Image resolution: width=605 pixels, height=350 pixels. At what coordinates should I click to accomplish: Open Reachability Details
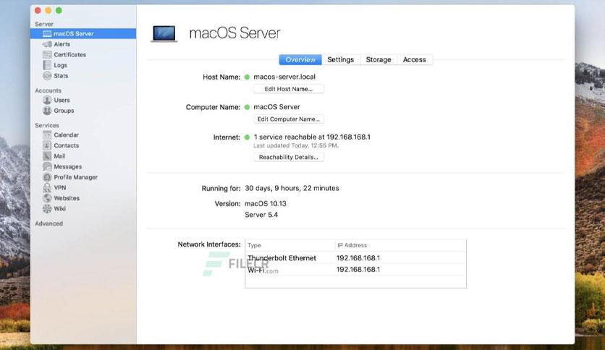click(289, 157)
